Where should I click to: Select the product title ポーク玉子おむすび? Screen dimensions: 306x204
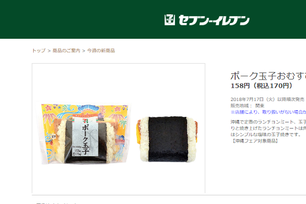click(268, 76)
